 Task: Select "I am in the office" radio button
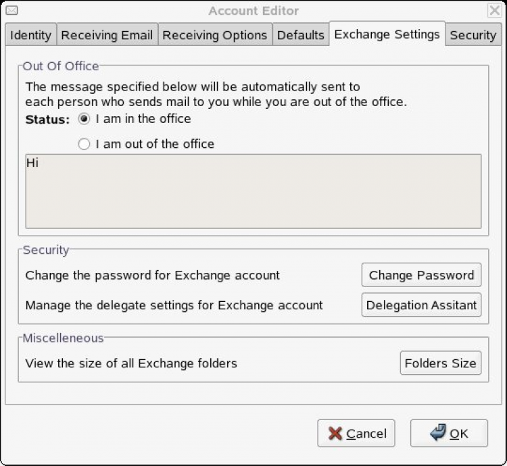[x=84, y=119]
